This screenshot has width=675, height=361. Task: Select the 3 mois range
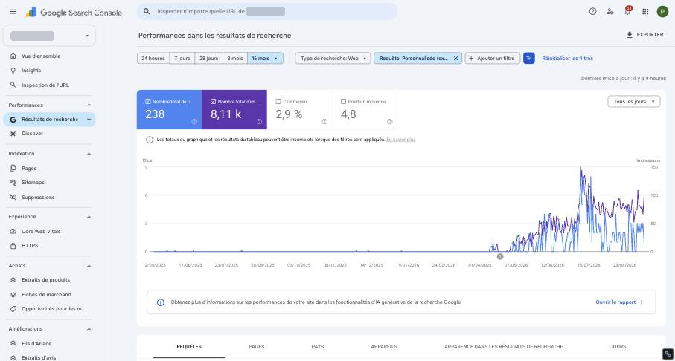coord(235,59)
